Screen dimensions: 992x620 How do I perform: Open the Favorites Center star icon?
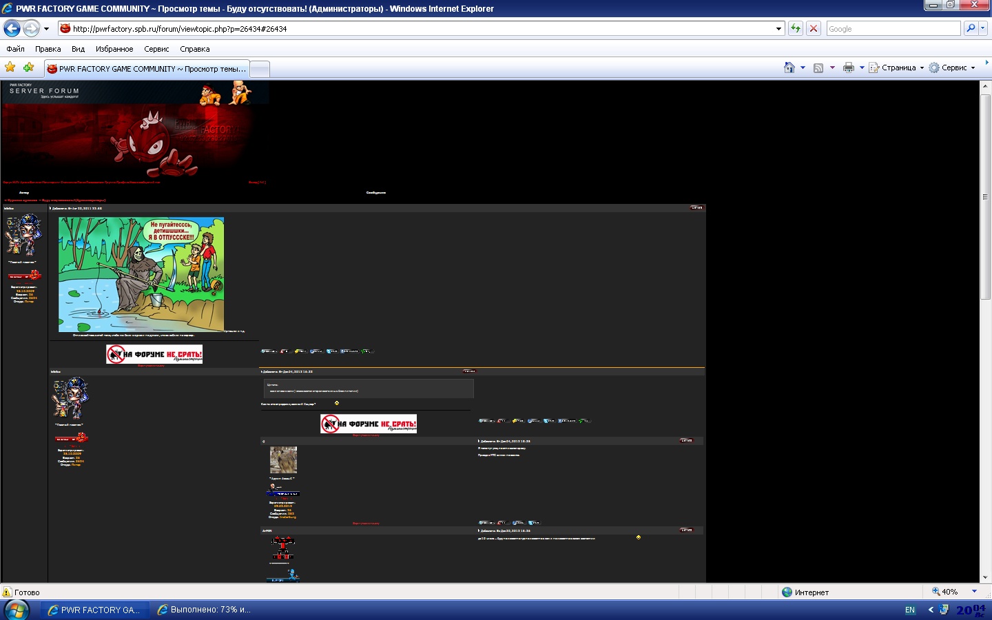[x=10, y=68]
